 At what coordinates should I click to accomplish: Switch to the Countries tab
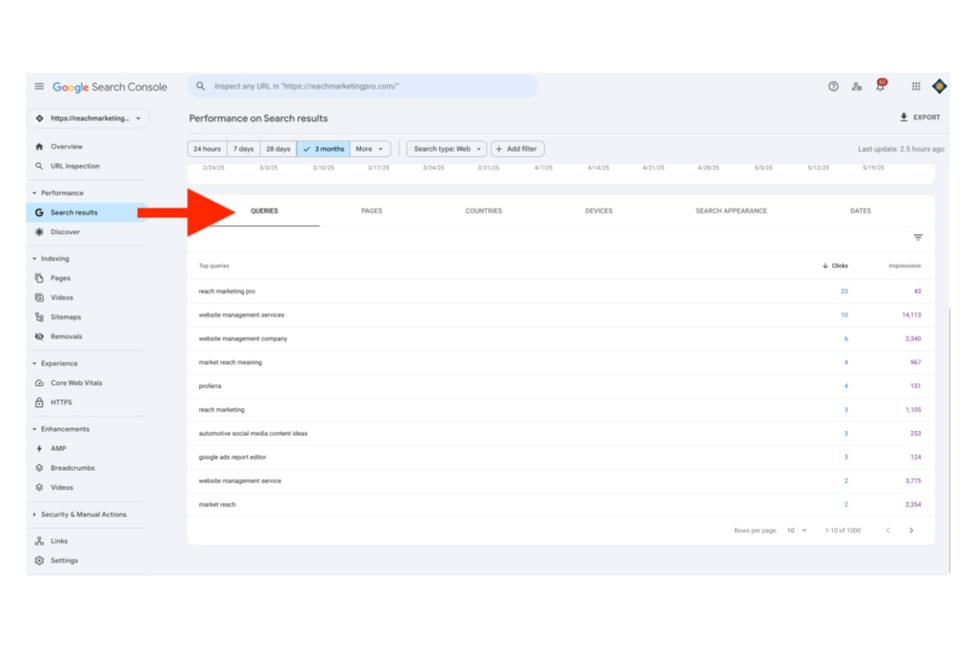tap(483, 211)
